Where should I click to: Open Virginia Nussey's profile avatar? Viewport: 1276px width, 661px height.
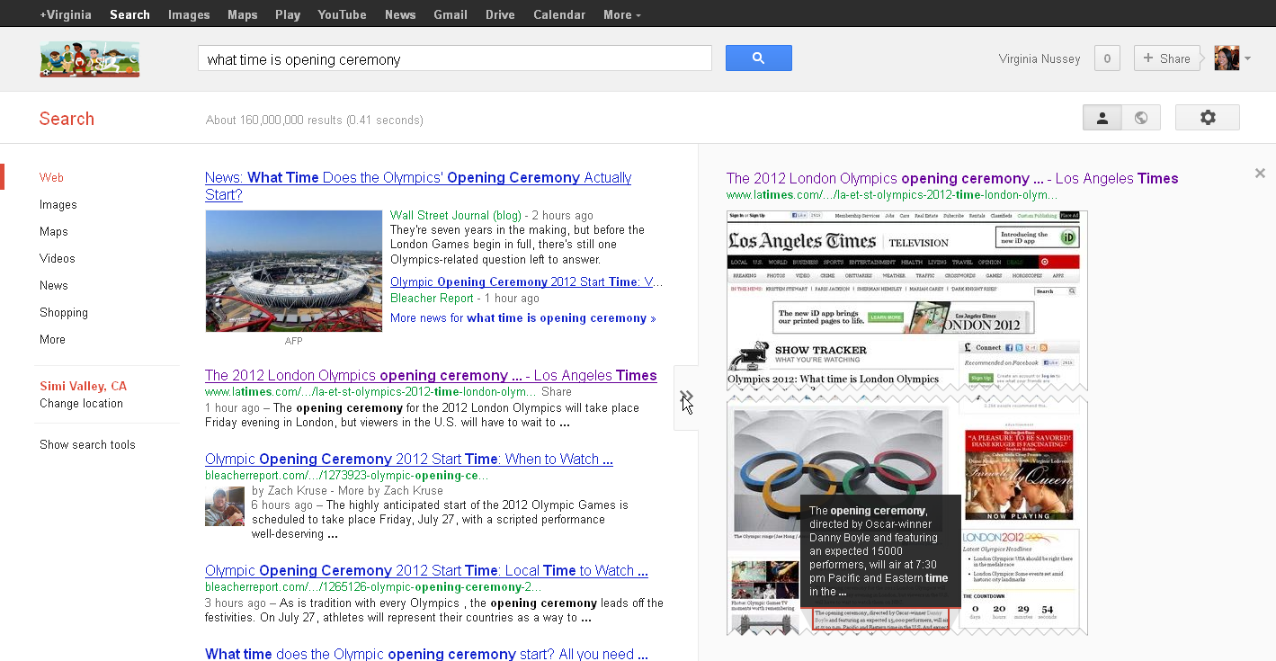(1227, 58)
